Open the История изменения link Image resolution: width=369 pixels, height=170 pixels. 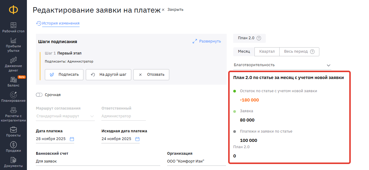pyautogui.click(x=61, y=23)
